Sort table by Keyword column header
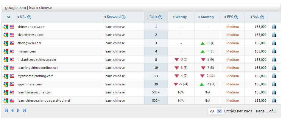This screenshot has height=121, width=282. pos(113,17)
